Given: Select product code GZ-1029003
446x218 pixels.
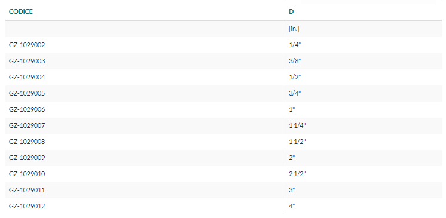Looking at the screenshot, I should tap(27, 61).
